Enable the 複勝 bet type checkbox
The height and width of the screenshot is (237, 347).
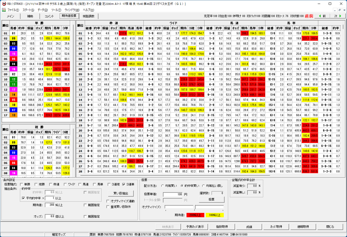pos(37,184)
